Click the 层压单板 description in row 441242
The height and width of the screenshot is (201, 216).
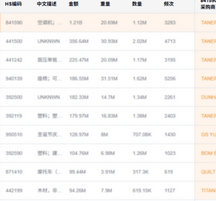click(x=50, y=60)
